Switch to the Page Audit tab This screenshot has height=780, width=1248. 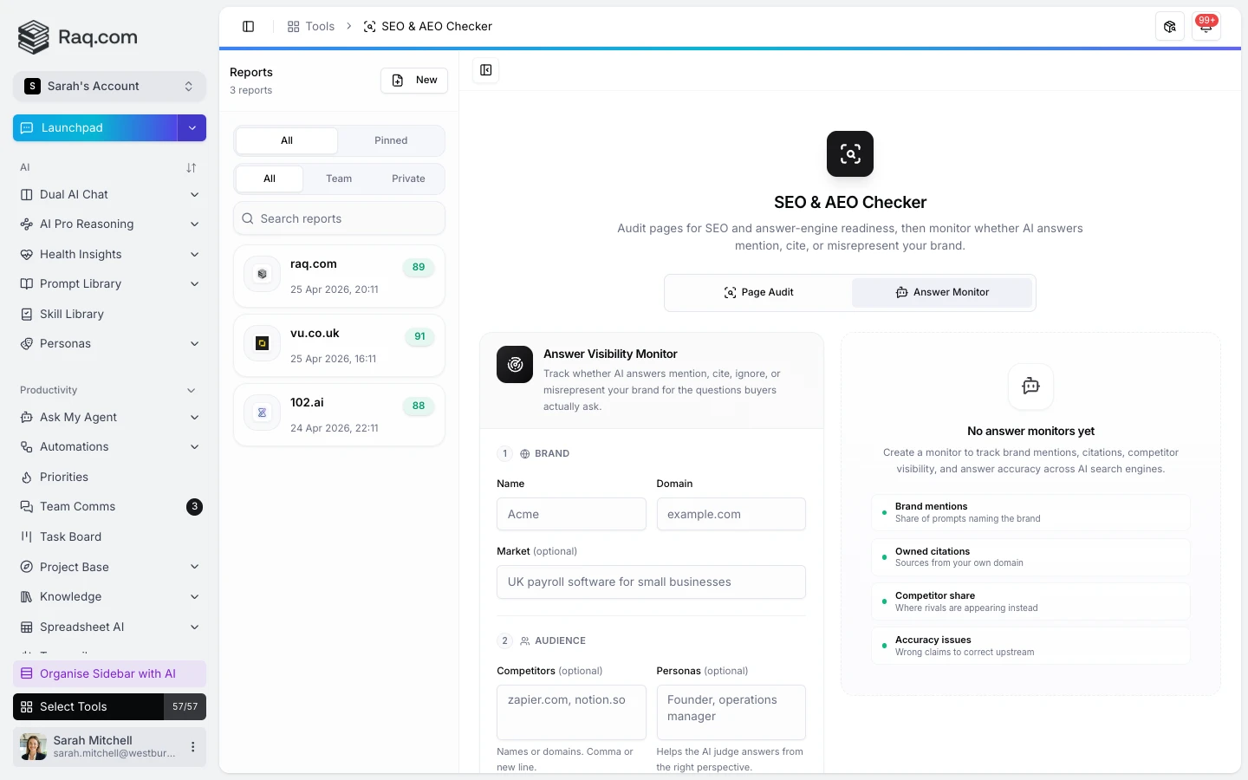758,292
